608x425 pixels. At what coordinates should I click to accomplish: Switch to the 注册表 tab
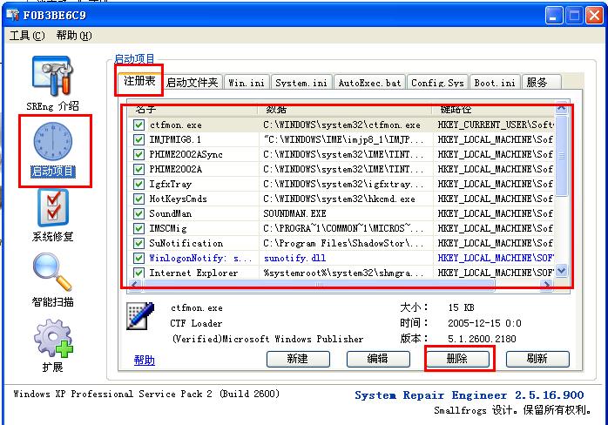(139, 81)
